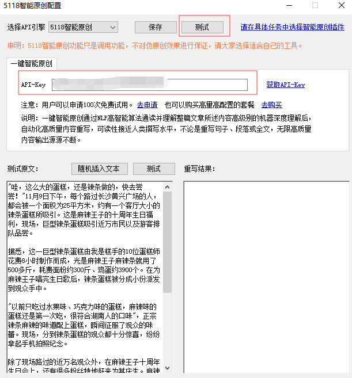Focus the API-Key input field
The height and width of the screenshot is (378, 352).
(150, 85)
